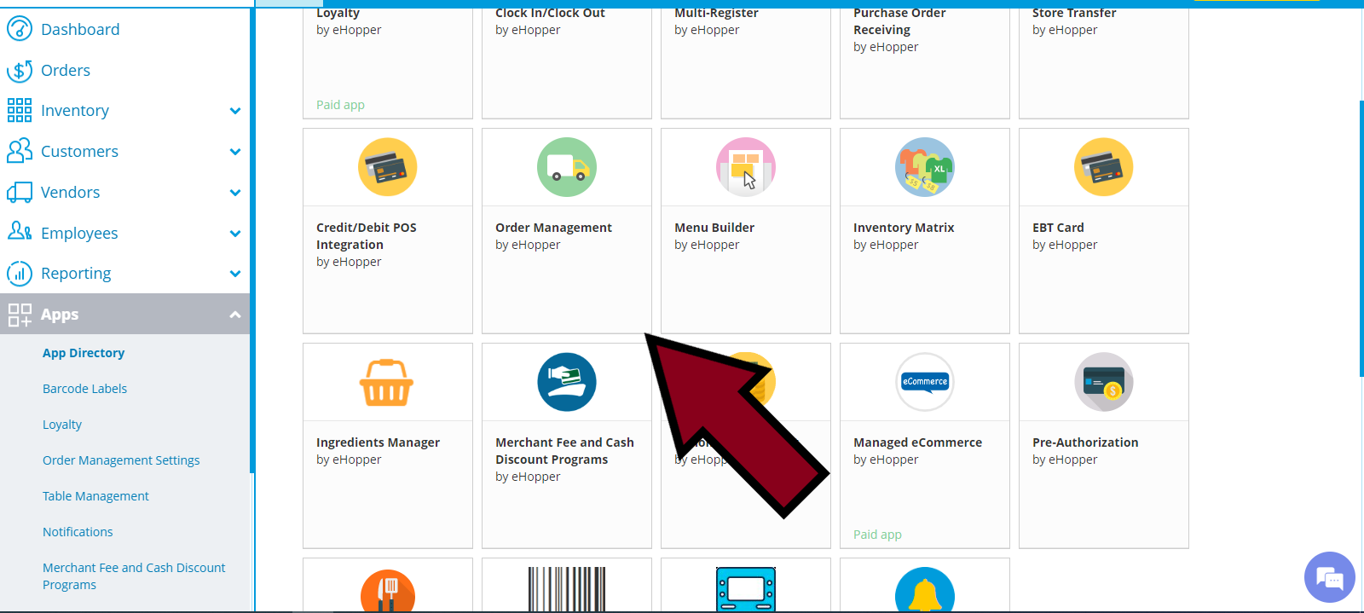Screen dimensions: 1364x613
Task: Open the Credit/Debit POS Integration card icon
Action: tap(388, 167)
